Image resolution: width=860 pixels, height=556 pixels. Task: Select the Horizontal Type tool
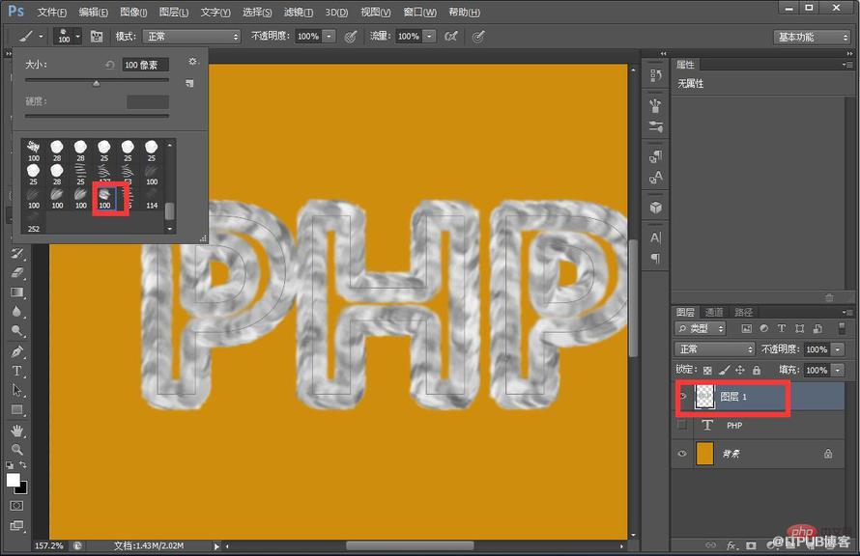pos(17,371)
